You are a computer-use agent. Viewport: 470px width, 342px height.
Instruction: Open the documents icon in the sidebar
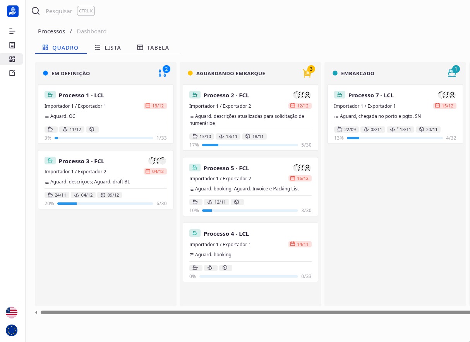(x=12, y=45)
